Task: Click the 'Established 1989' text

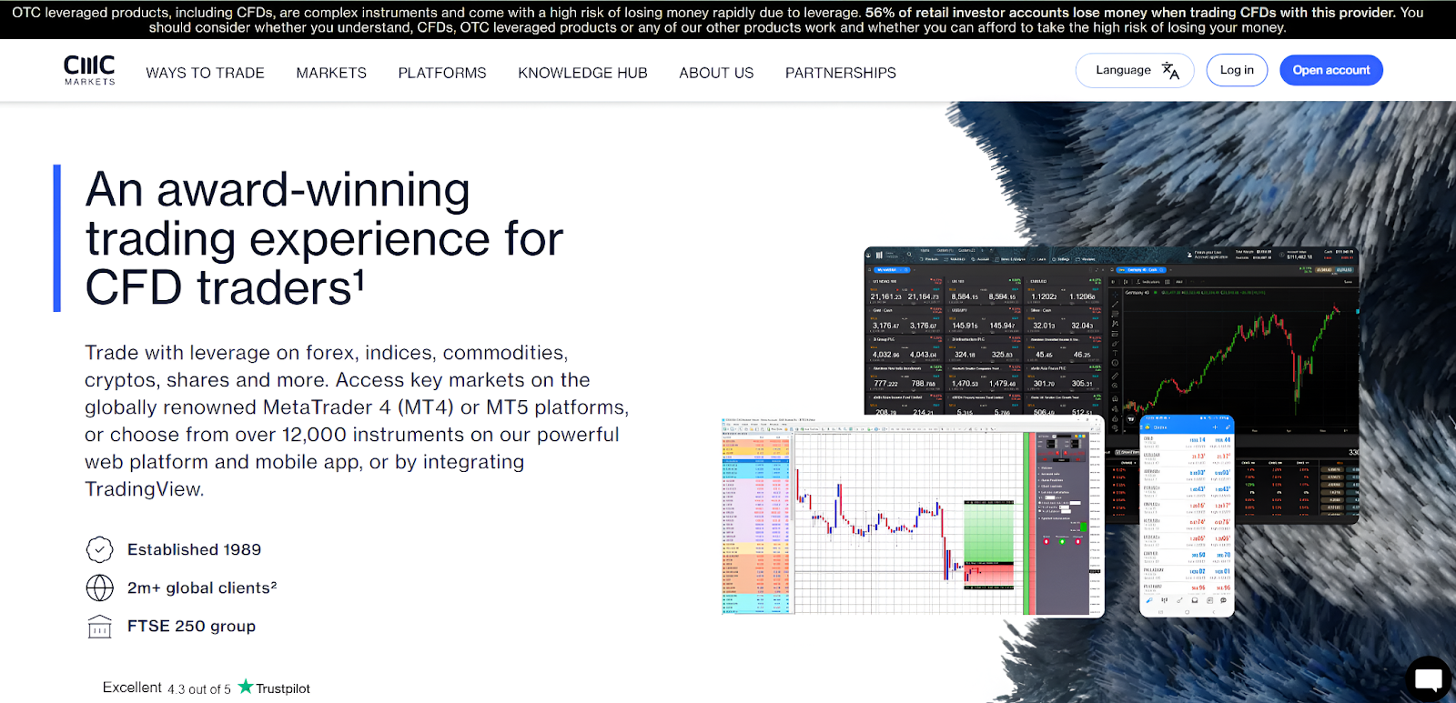Action: point(194,549)
